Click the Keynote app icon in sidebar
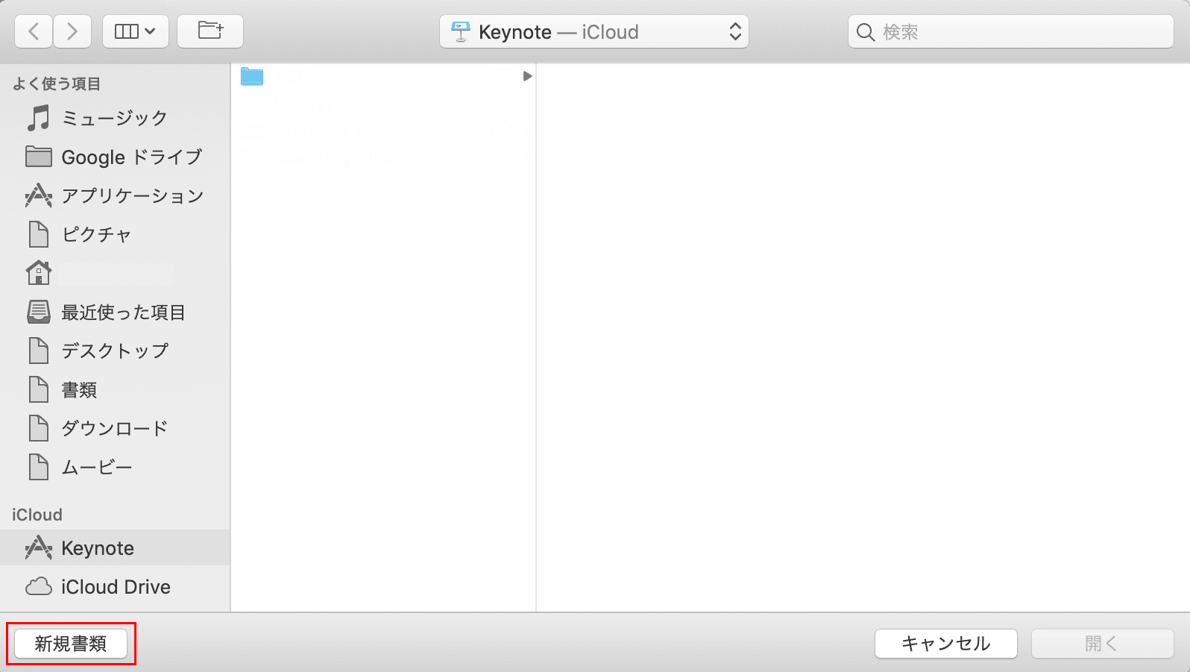 (x=39, y=547)
